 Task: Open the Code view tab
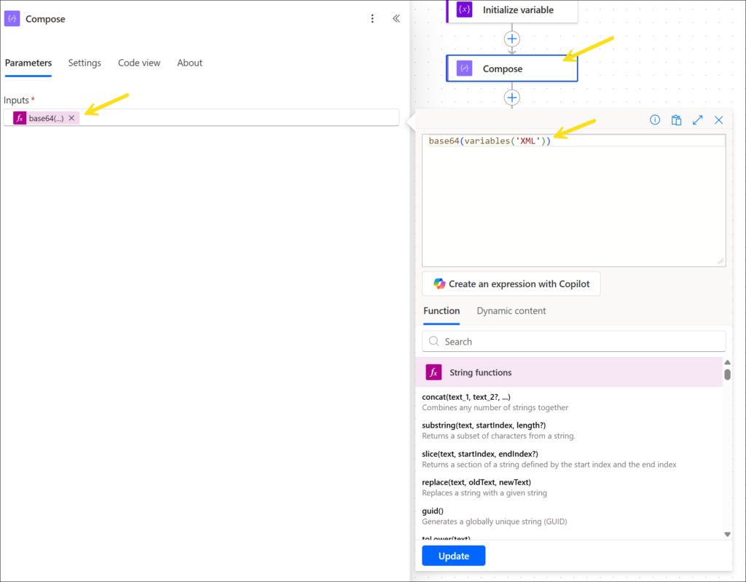coord(139,63)
